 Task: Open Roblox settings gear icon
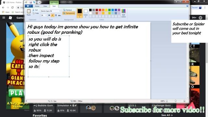201,18
